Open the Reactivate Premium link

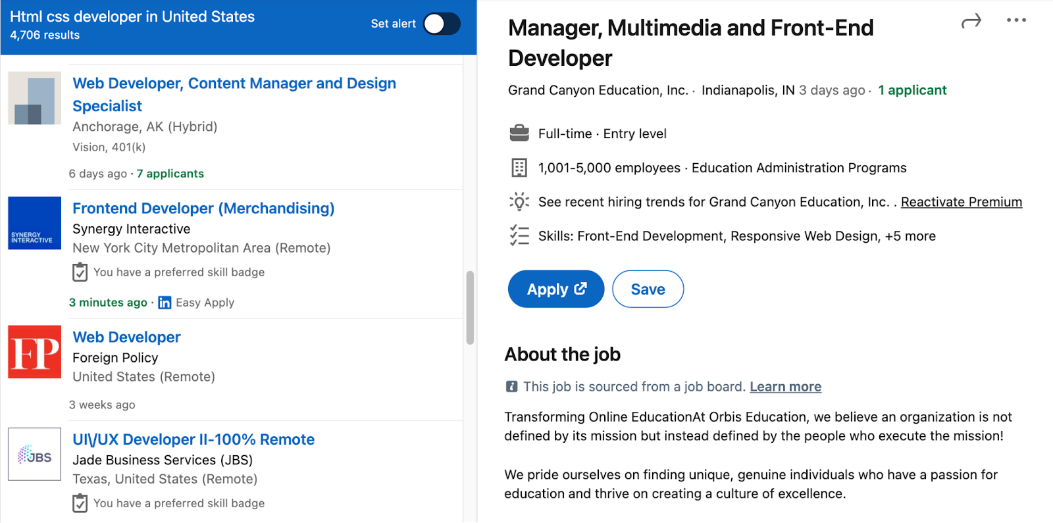pyautogui.click(x=962, y=202)
